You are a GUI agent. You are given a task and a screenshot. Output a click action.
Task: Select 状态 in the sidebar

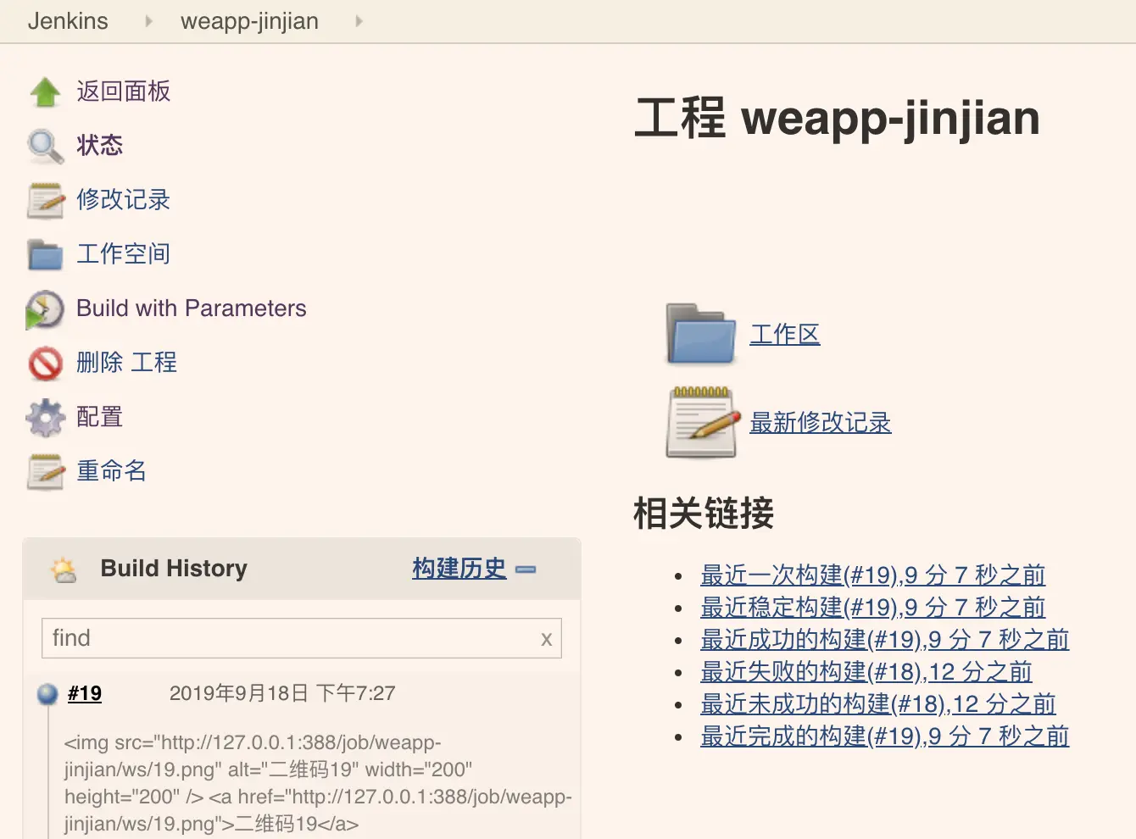(100, 146)
